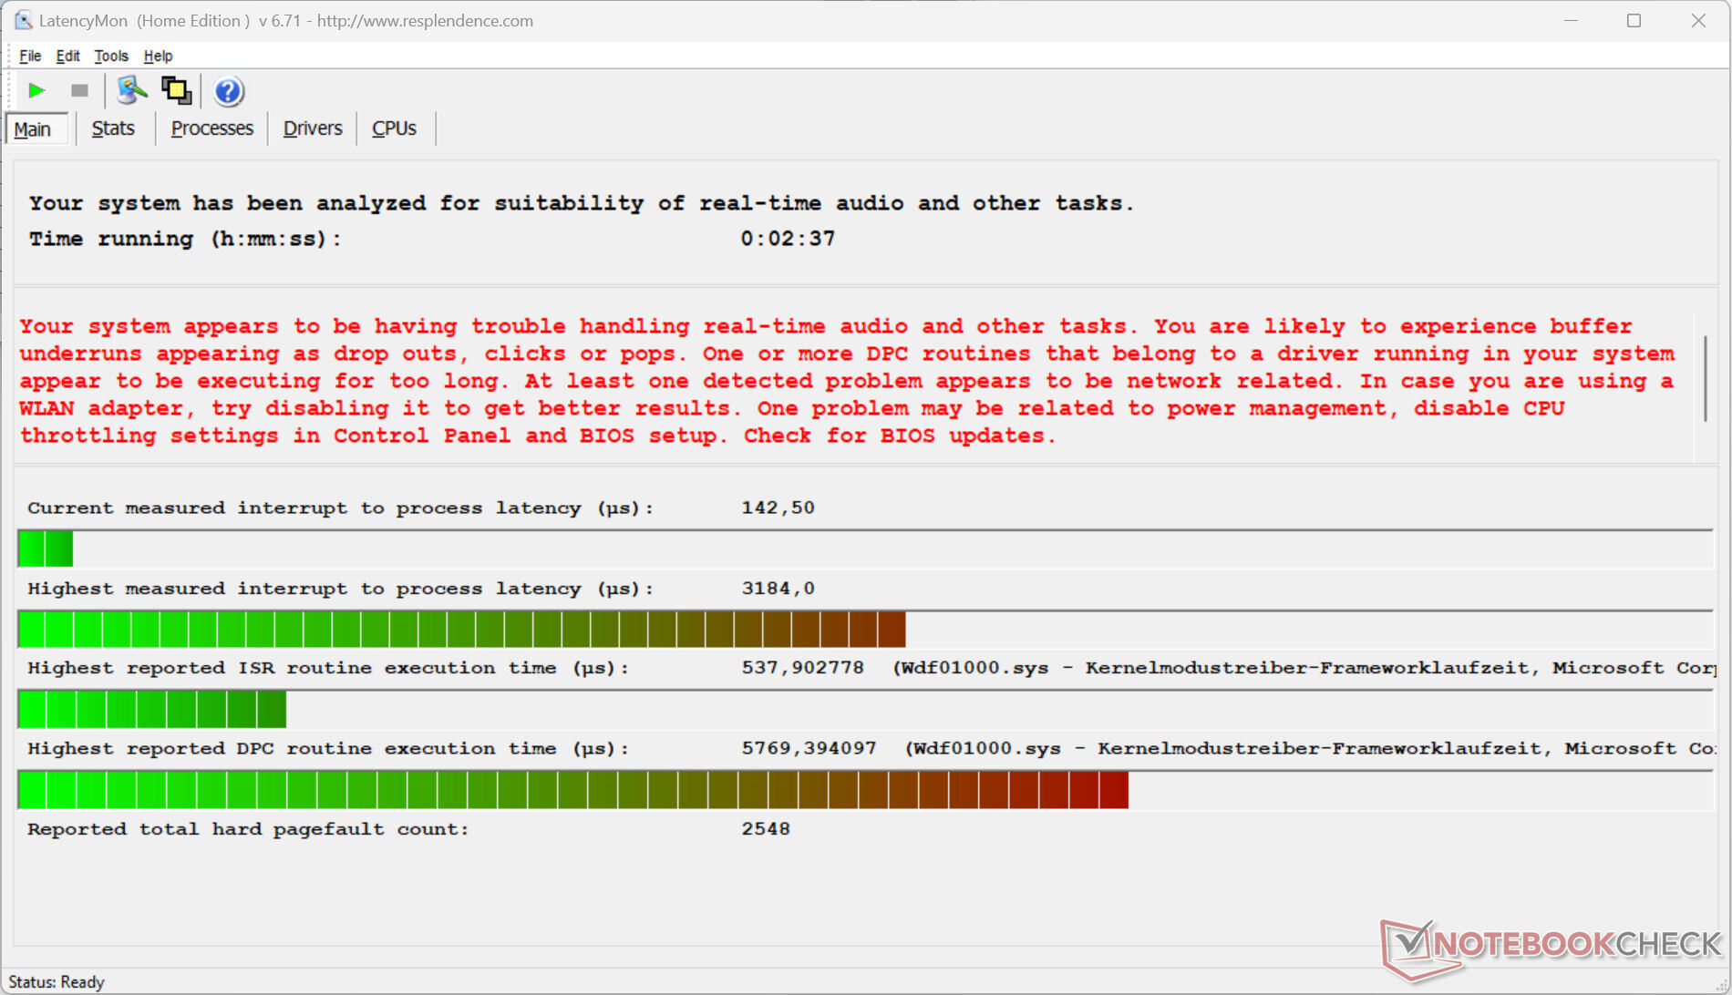Switch to the Main tab
This screenshot has width=1732, height=995.
[x=36, y=128]
